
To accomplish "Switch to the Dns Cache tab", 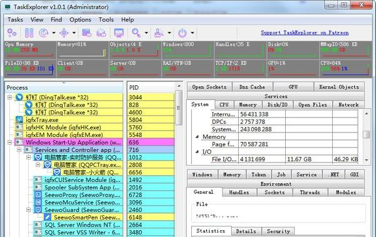I will pyautogui.click(x=253, y=87).
